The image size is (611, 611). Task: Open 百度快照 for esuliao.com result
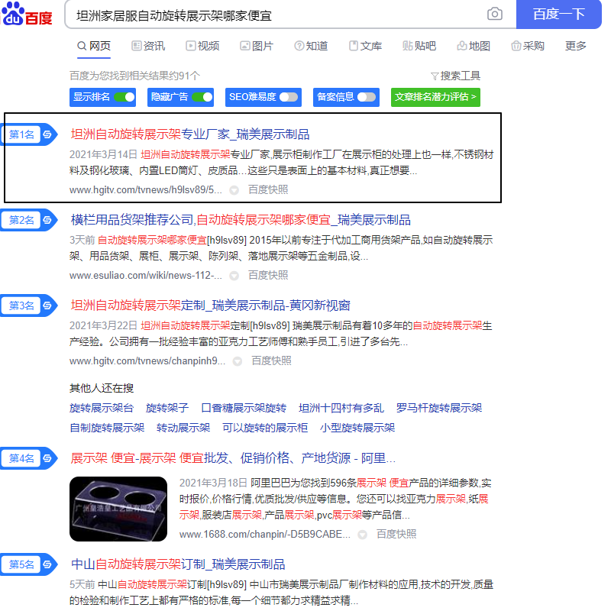click(268, 276)
